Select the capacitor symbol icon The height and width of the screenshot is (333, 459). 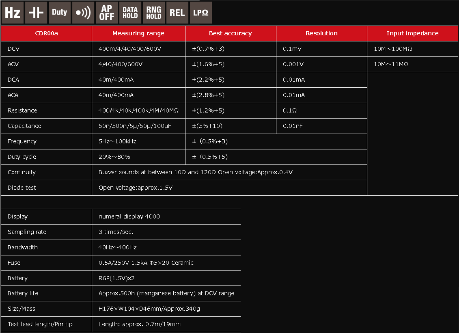(36, 13)
